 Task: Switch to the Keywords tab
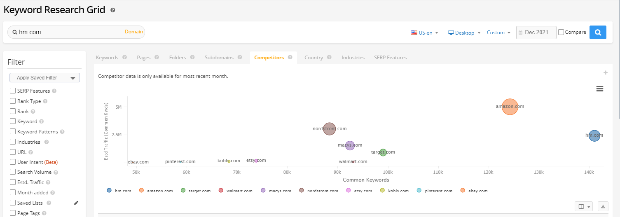(x=107, y=58)
